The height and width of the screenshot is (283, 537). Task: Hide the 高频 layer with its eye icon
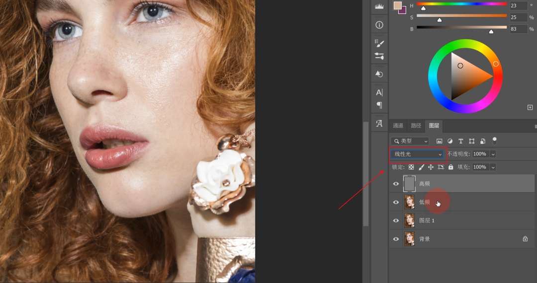pyautogui.click(x=396, y=184)
